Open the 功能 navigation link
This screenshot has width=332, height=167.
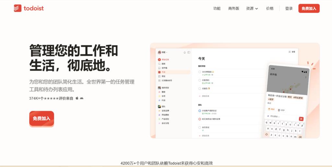click(x=217, y=8)
